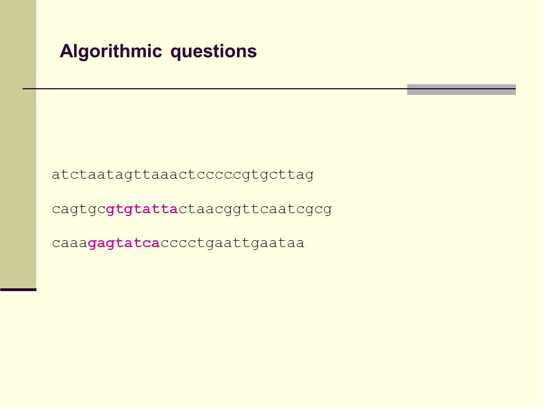Click the suffix cccctgaattgaataa of third sequence
Image resolution: width=543 pixels, height=407 pixels.
point(232,243)
